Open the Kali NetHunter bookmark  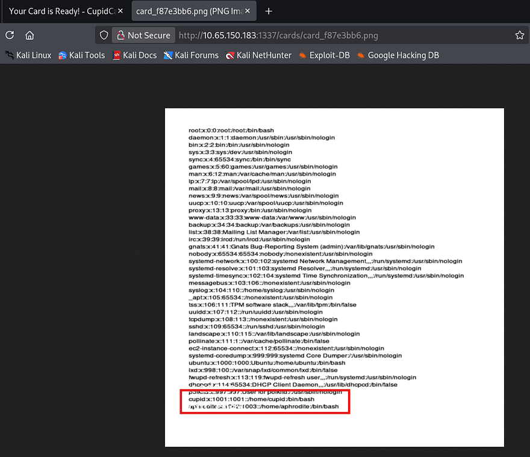258,55
